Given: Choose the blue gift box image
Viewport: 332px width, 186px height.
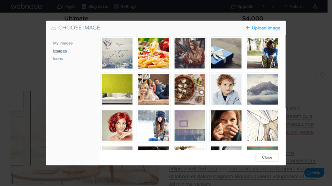Looking at the screenshot, I should tap(226, 53).
